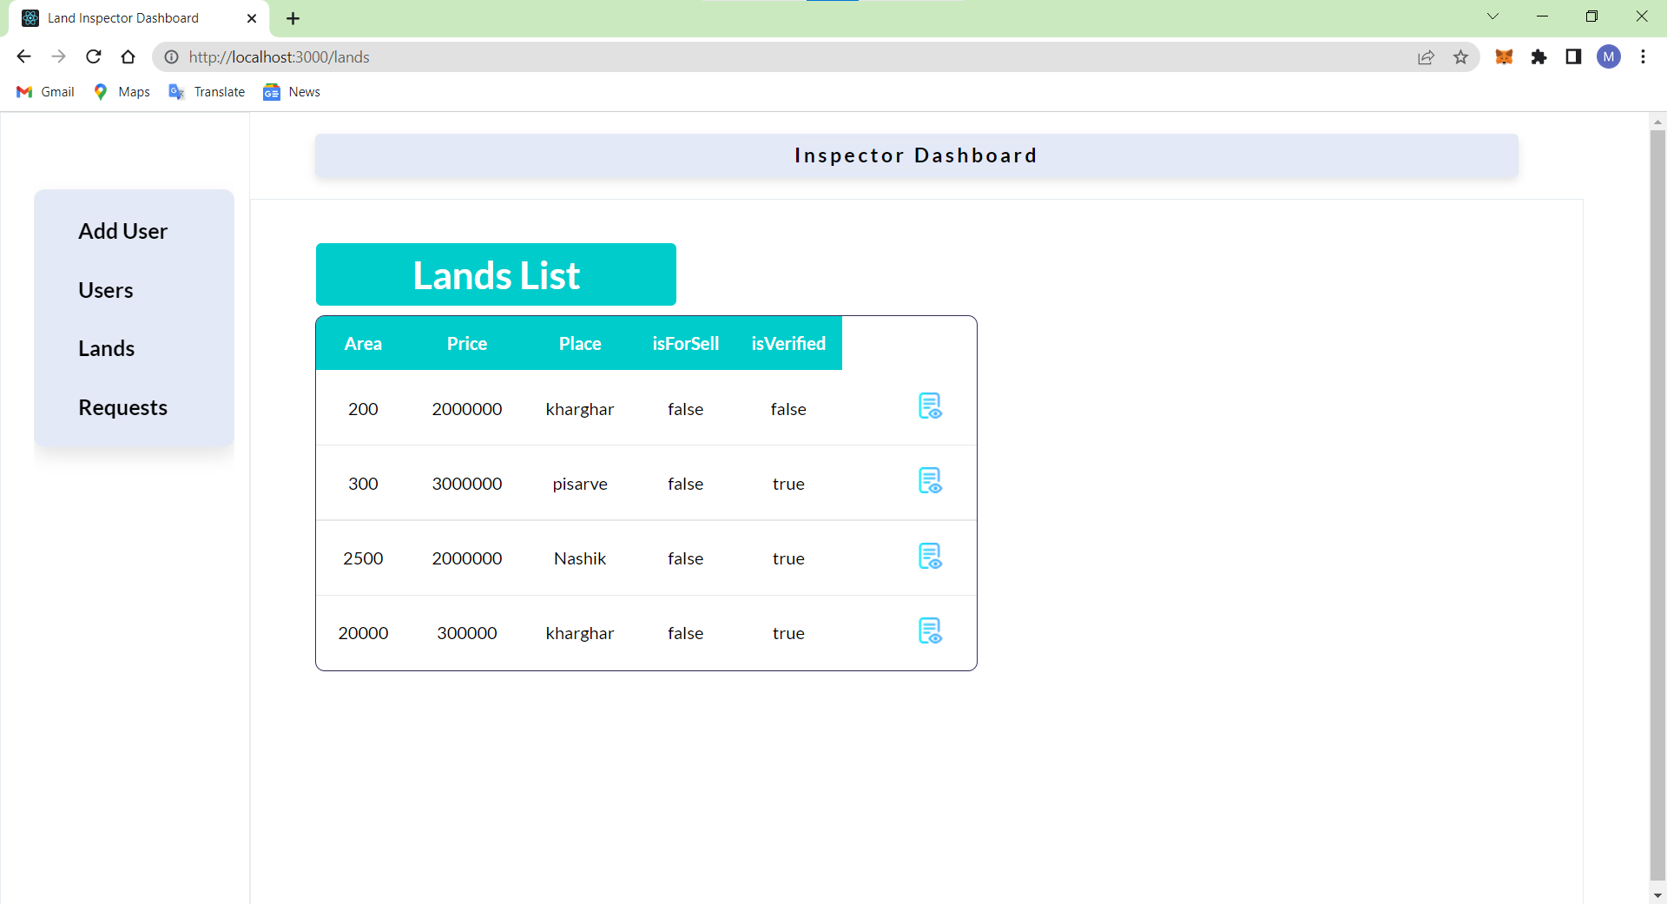Click the browser profile avatar
Viewport: 1667px width, 904px height.
click(x=1610, y=56)
